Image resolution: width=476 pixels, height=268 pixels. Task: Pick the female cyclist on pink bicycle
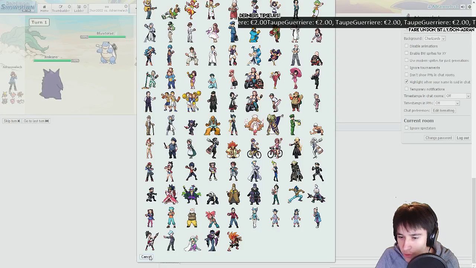pyautogui.click(x=275, y=148)
